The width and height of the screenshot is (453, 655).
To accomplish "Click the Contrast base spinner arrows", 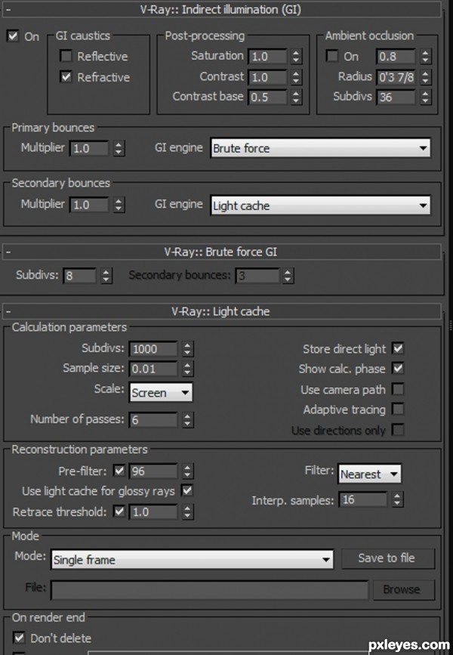I will click(x=296, y=97).
